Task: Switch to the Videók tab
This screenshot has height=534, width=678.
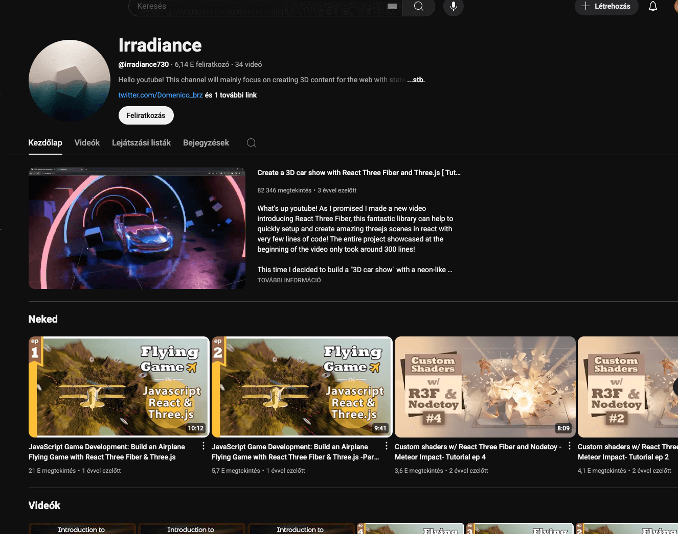Action: coord(87,142)
